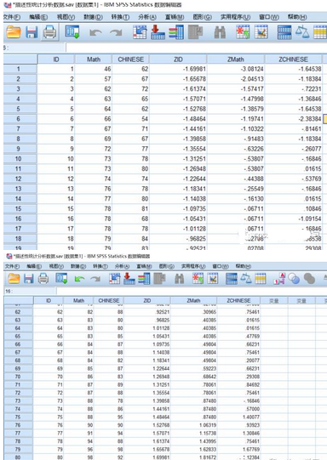
Task: Open the 图形(G) menu in top window
Action: coord(202,17)
